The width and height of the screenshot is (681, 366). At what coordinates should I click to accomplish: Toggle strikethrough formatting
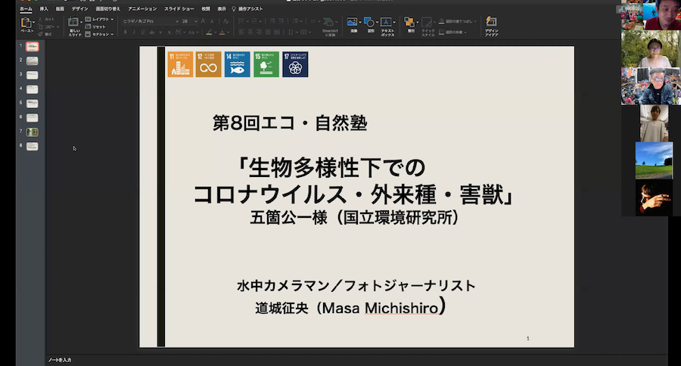point(151,32)
